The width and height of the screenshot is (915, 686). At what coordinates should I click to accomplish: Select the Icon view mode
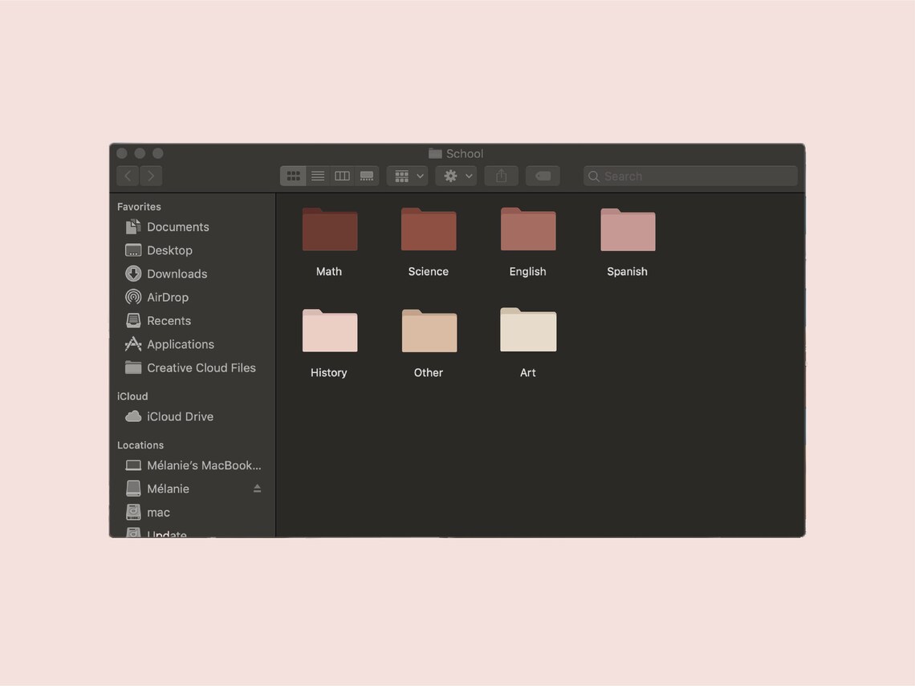293,176
